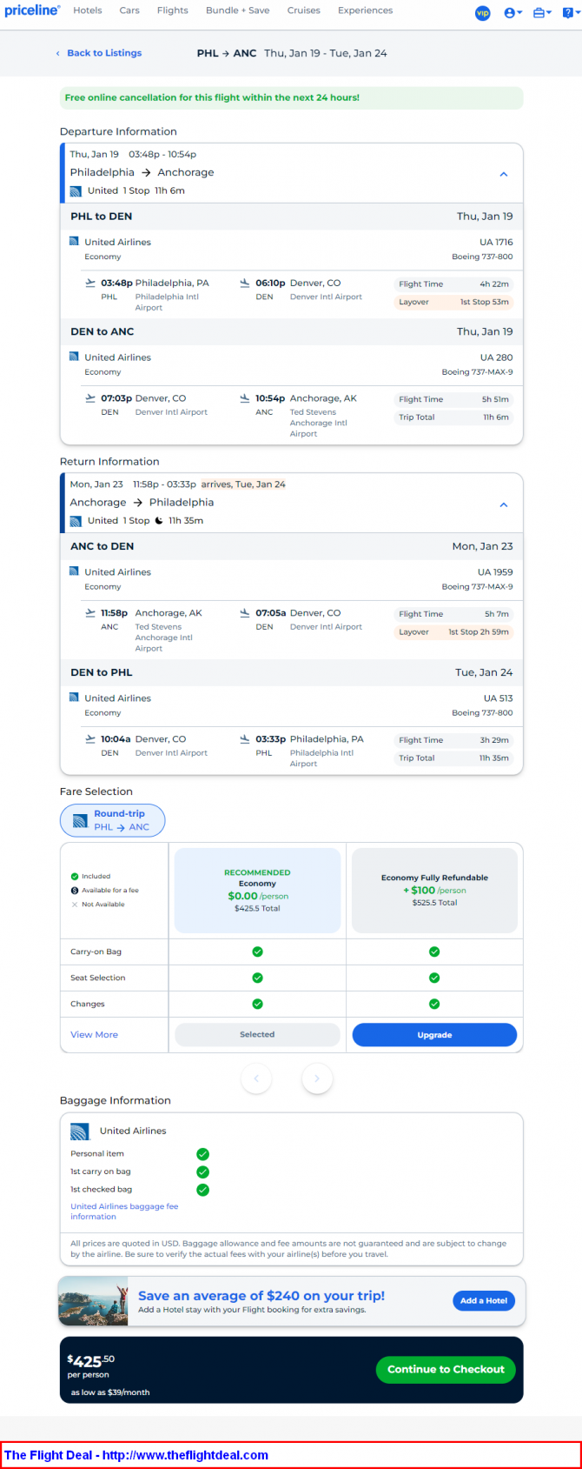Click the $425.50 per person price
582x1469 pixels.
point(91,1360)
